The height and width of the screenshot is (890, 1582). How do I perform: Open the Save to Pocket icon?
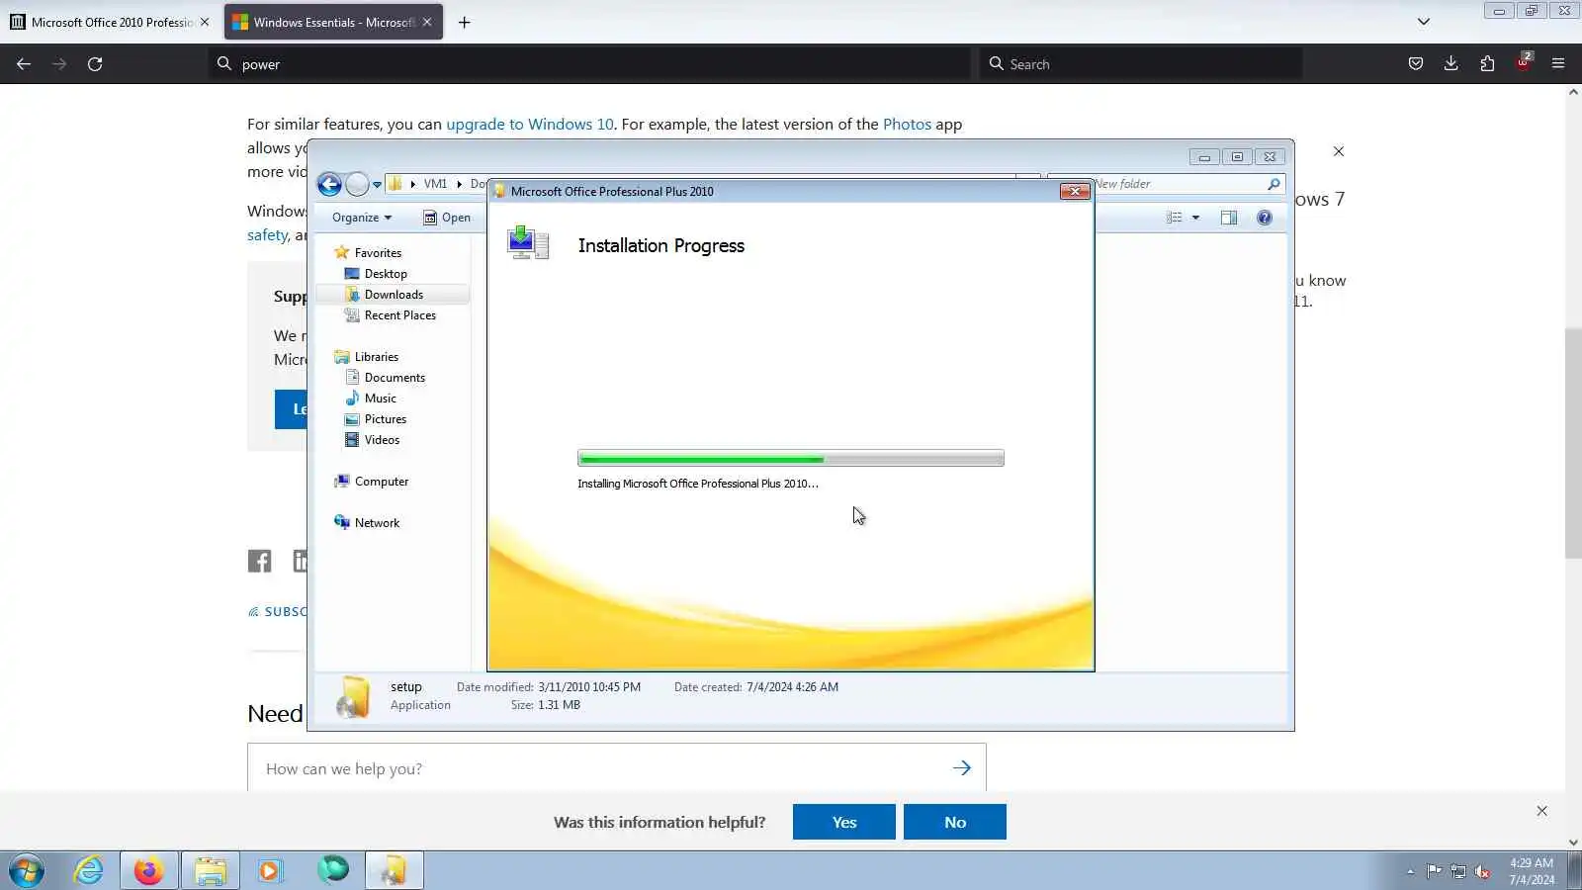(1416, 64)
